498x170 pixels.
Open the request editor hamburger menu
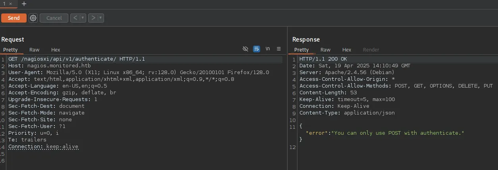[279, 49]
